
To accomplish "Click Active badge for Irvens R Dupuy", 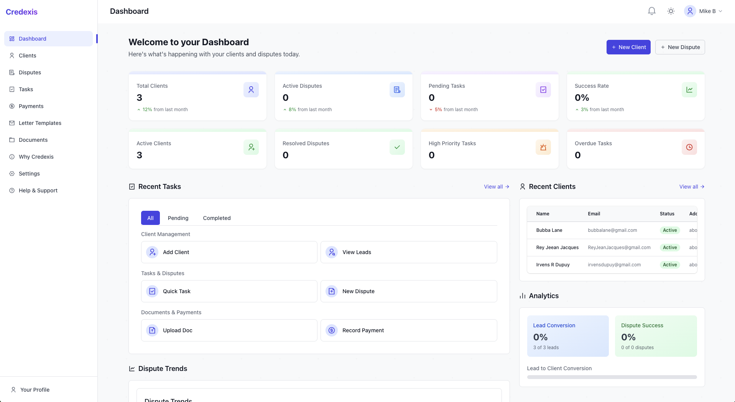I will coord(670,265).
